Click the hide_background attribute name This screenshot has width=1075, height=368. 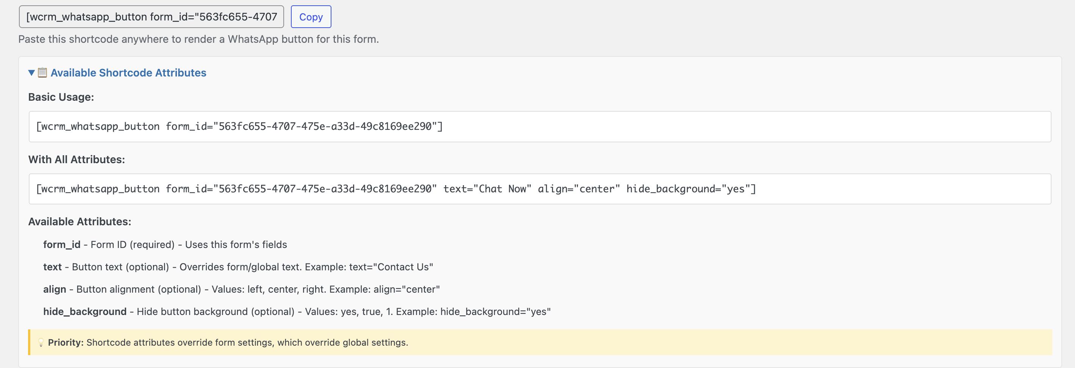(85, 312)
